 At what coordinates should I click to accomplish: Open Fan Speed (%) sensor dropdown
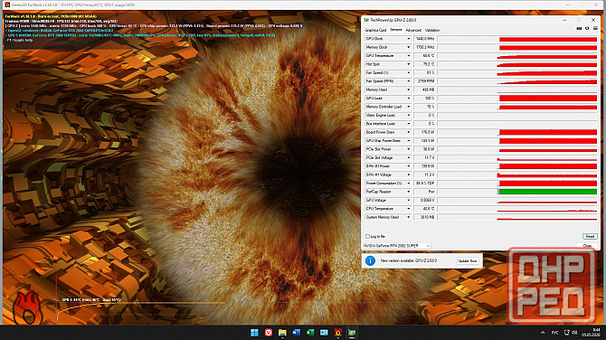408,72
